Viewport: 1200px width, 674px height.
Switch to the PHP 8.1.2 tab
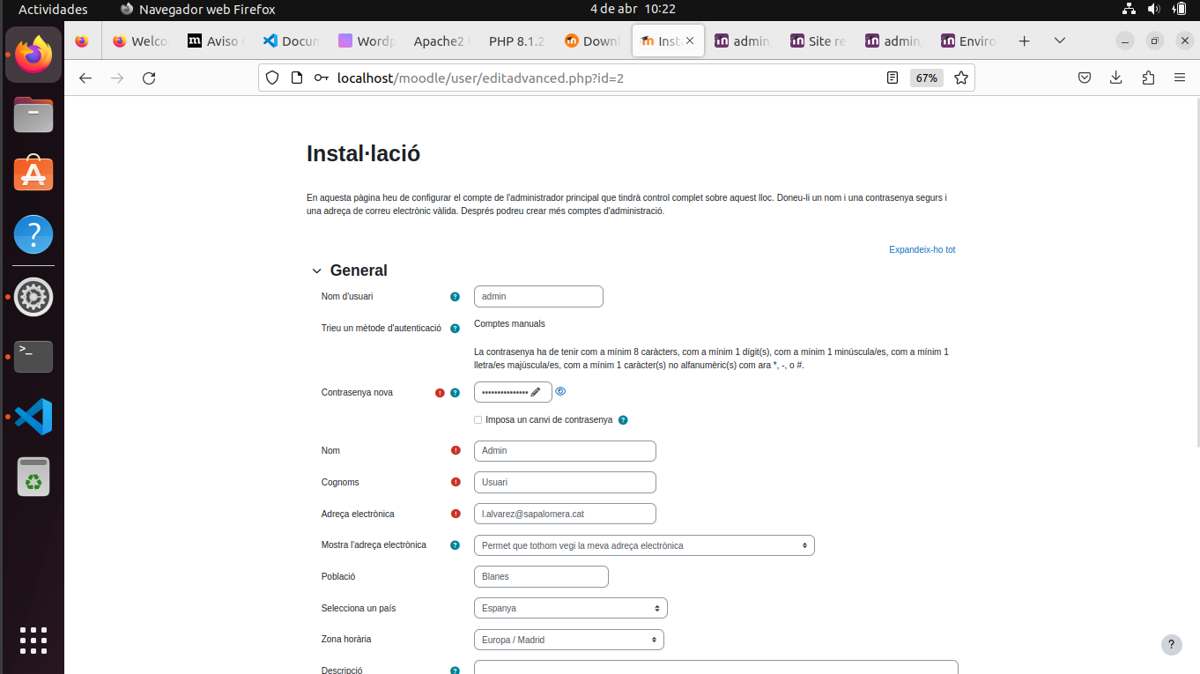(x=516, y=41)
